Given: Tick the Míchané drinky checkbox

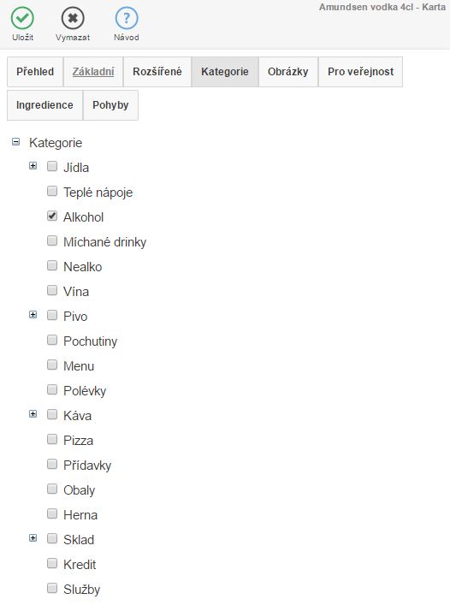Looking at the screenshot, I should [x=52, y=240].
